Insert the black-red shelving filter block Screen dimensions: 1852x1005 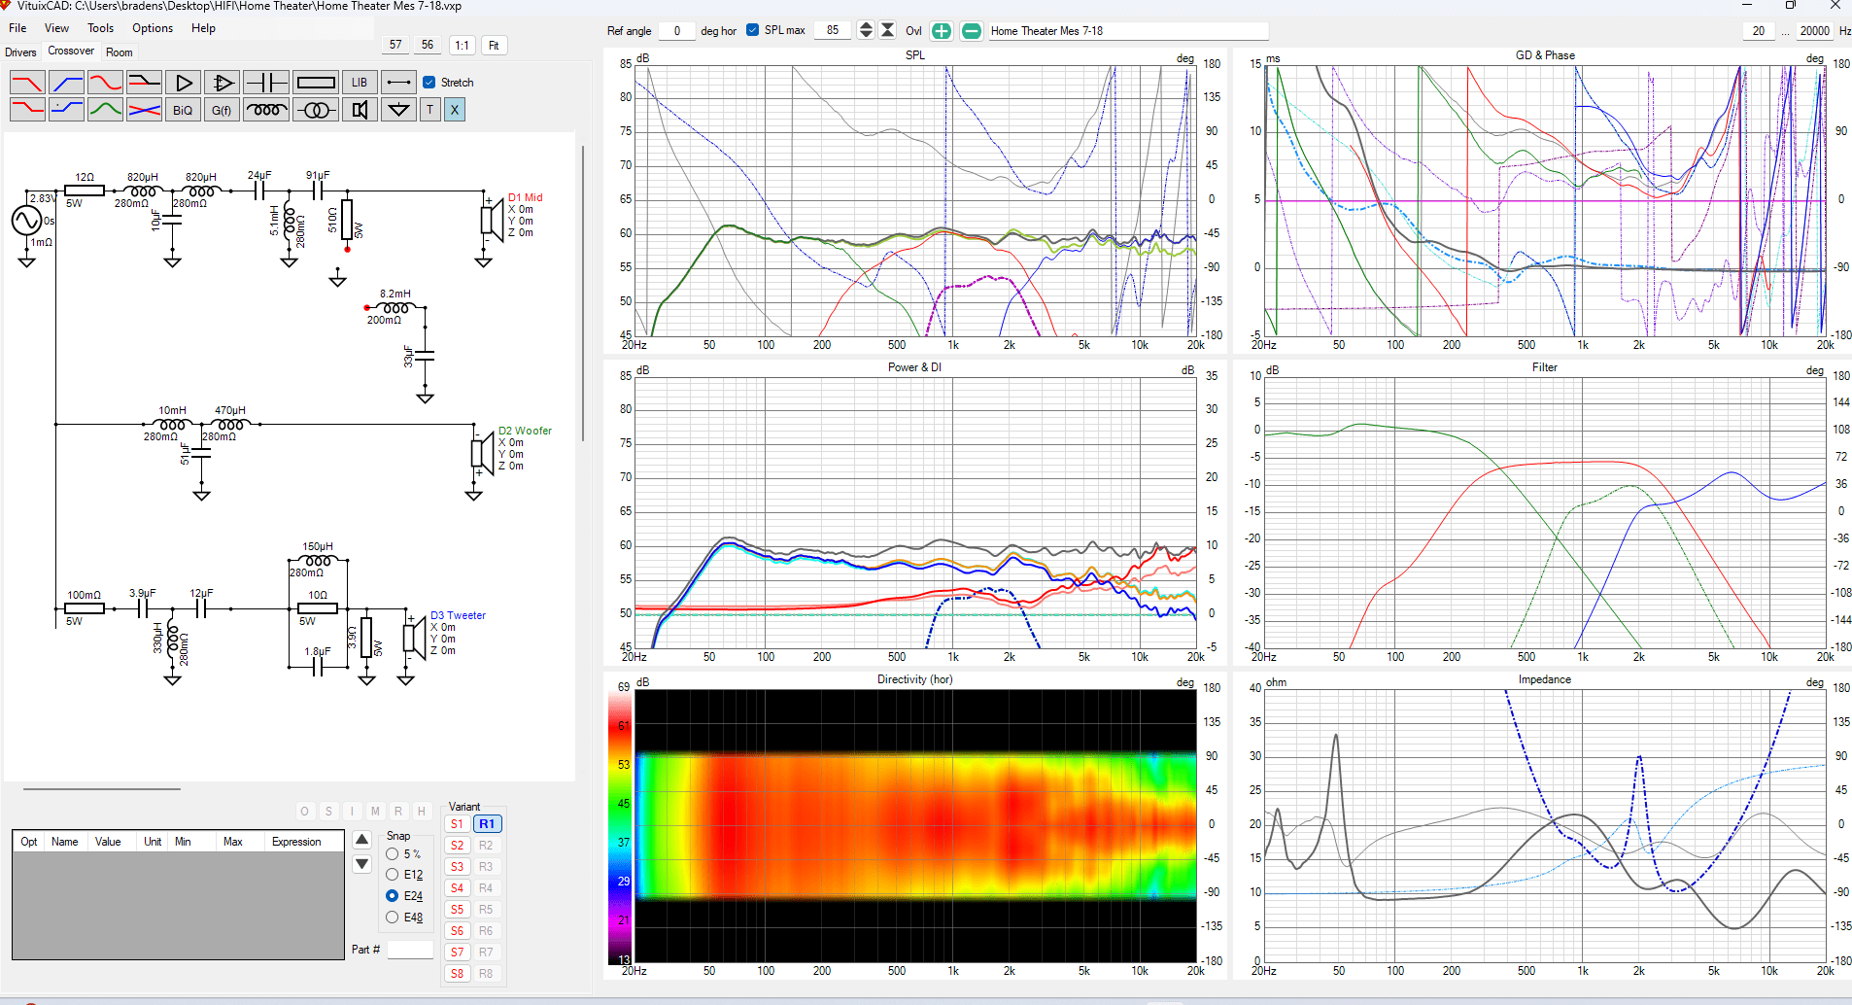pos(144,83)
